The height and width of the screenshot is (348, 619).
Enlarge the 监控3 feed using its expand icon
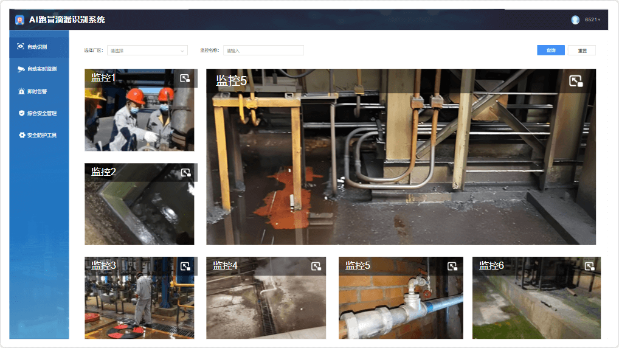pyautogui.click(x=185, y=266)
